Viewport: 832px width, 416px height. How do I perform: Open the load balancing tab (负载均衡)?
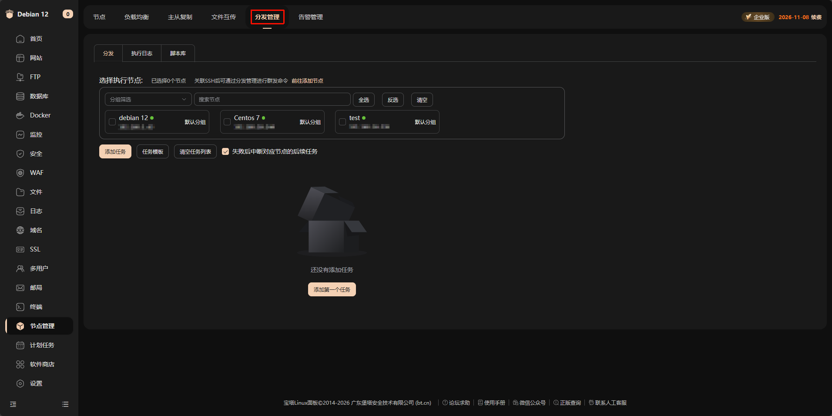(x=137, y=17)
